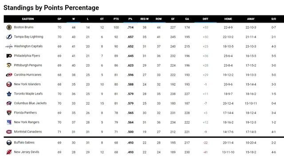This screenshot has height=159, width=284.
Task: Open the Columbus Blue Jackets team link
Action: [x=30, y=103]
